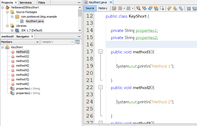Image resolution: width=197 pixels, height=126 pixels.
Task: Jump to previous occurrence in editor toolbar
Action: [144, 8]
